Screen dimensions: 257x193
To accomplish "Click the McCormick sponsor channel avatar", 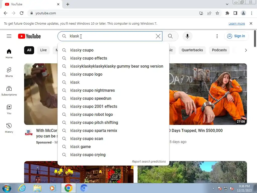I will (29, 132).
